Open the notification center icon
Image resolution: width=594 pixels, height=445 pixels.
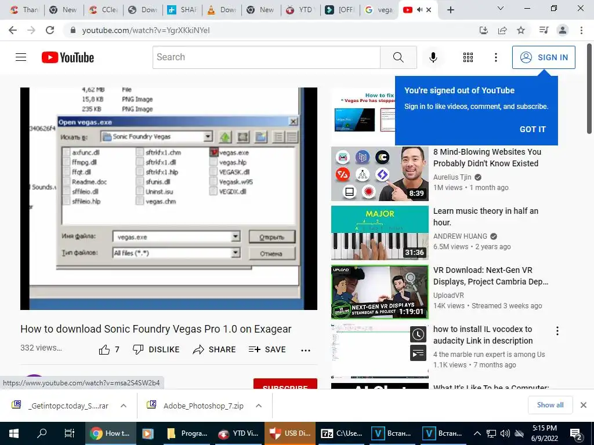point(576,433)
